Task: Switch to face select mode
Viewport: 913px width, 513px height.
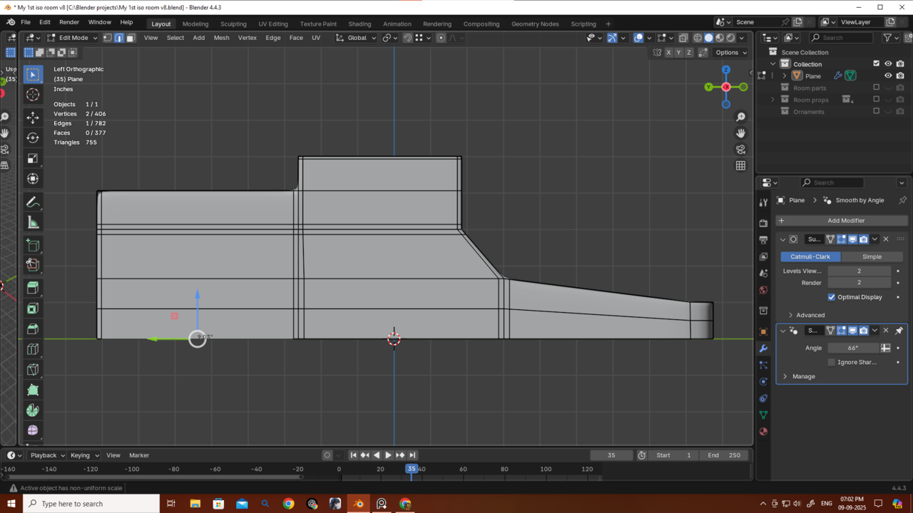Action: 131,38
